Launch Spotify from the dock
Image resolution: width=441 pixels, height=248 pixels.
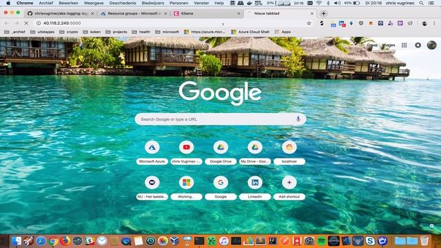[321, 241]
